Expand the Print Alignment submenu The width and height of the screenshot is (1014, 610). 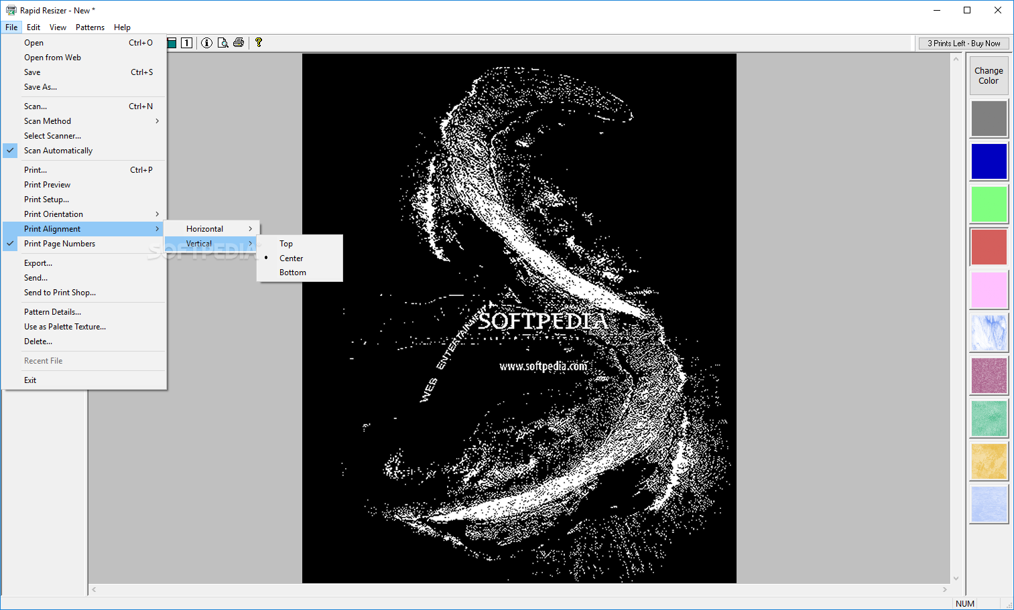84,229
